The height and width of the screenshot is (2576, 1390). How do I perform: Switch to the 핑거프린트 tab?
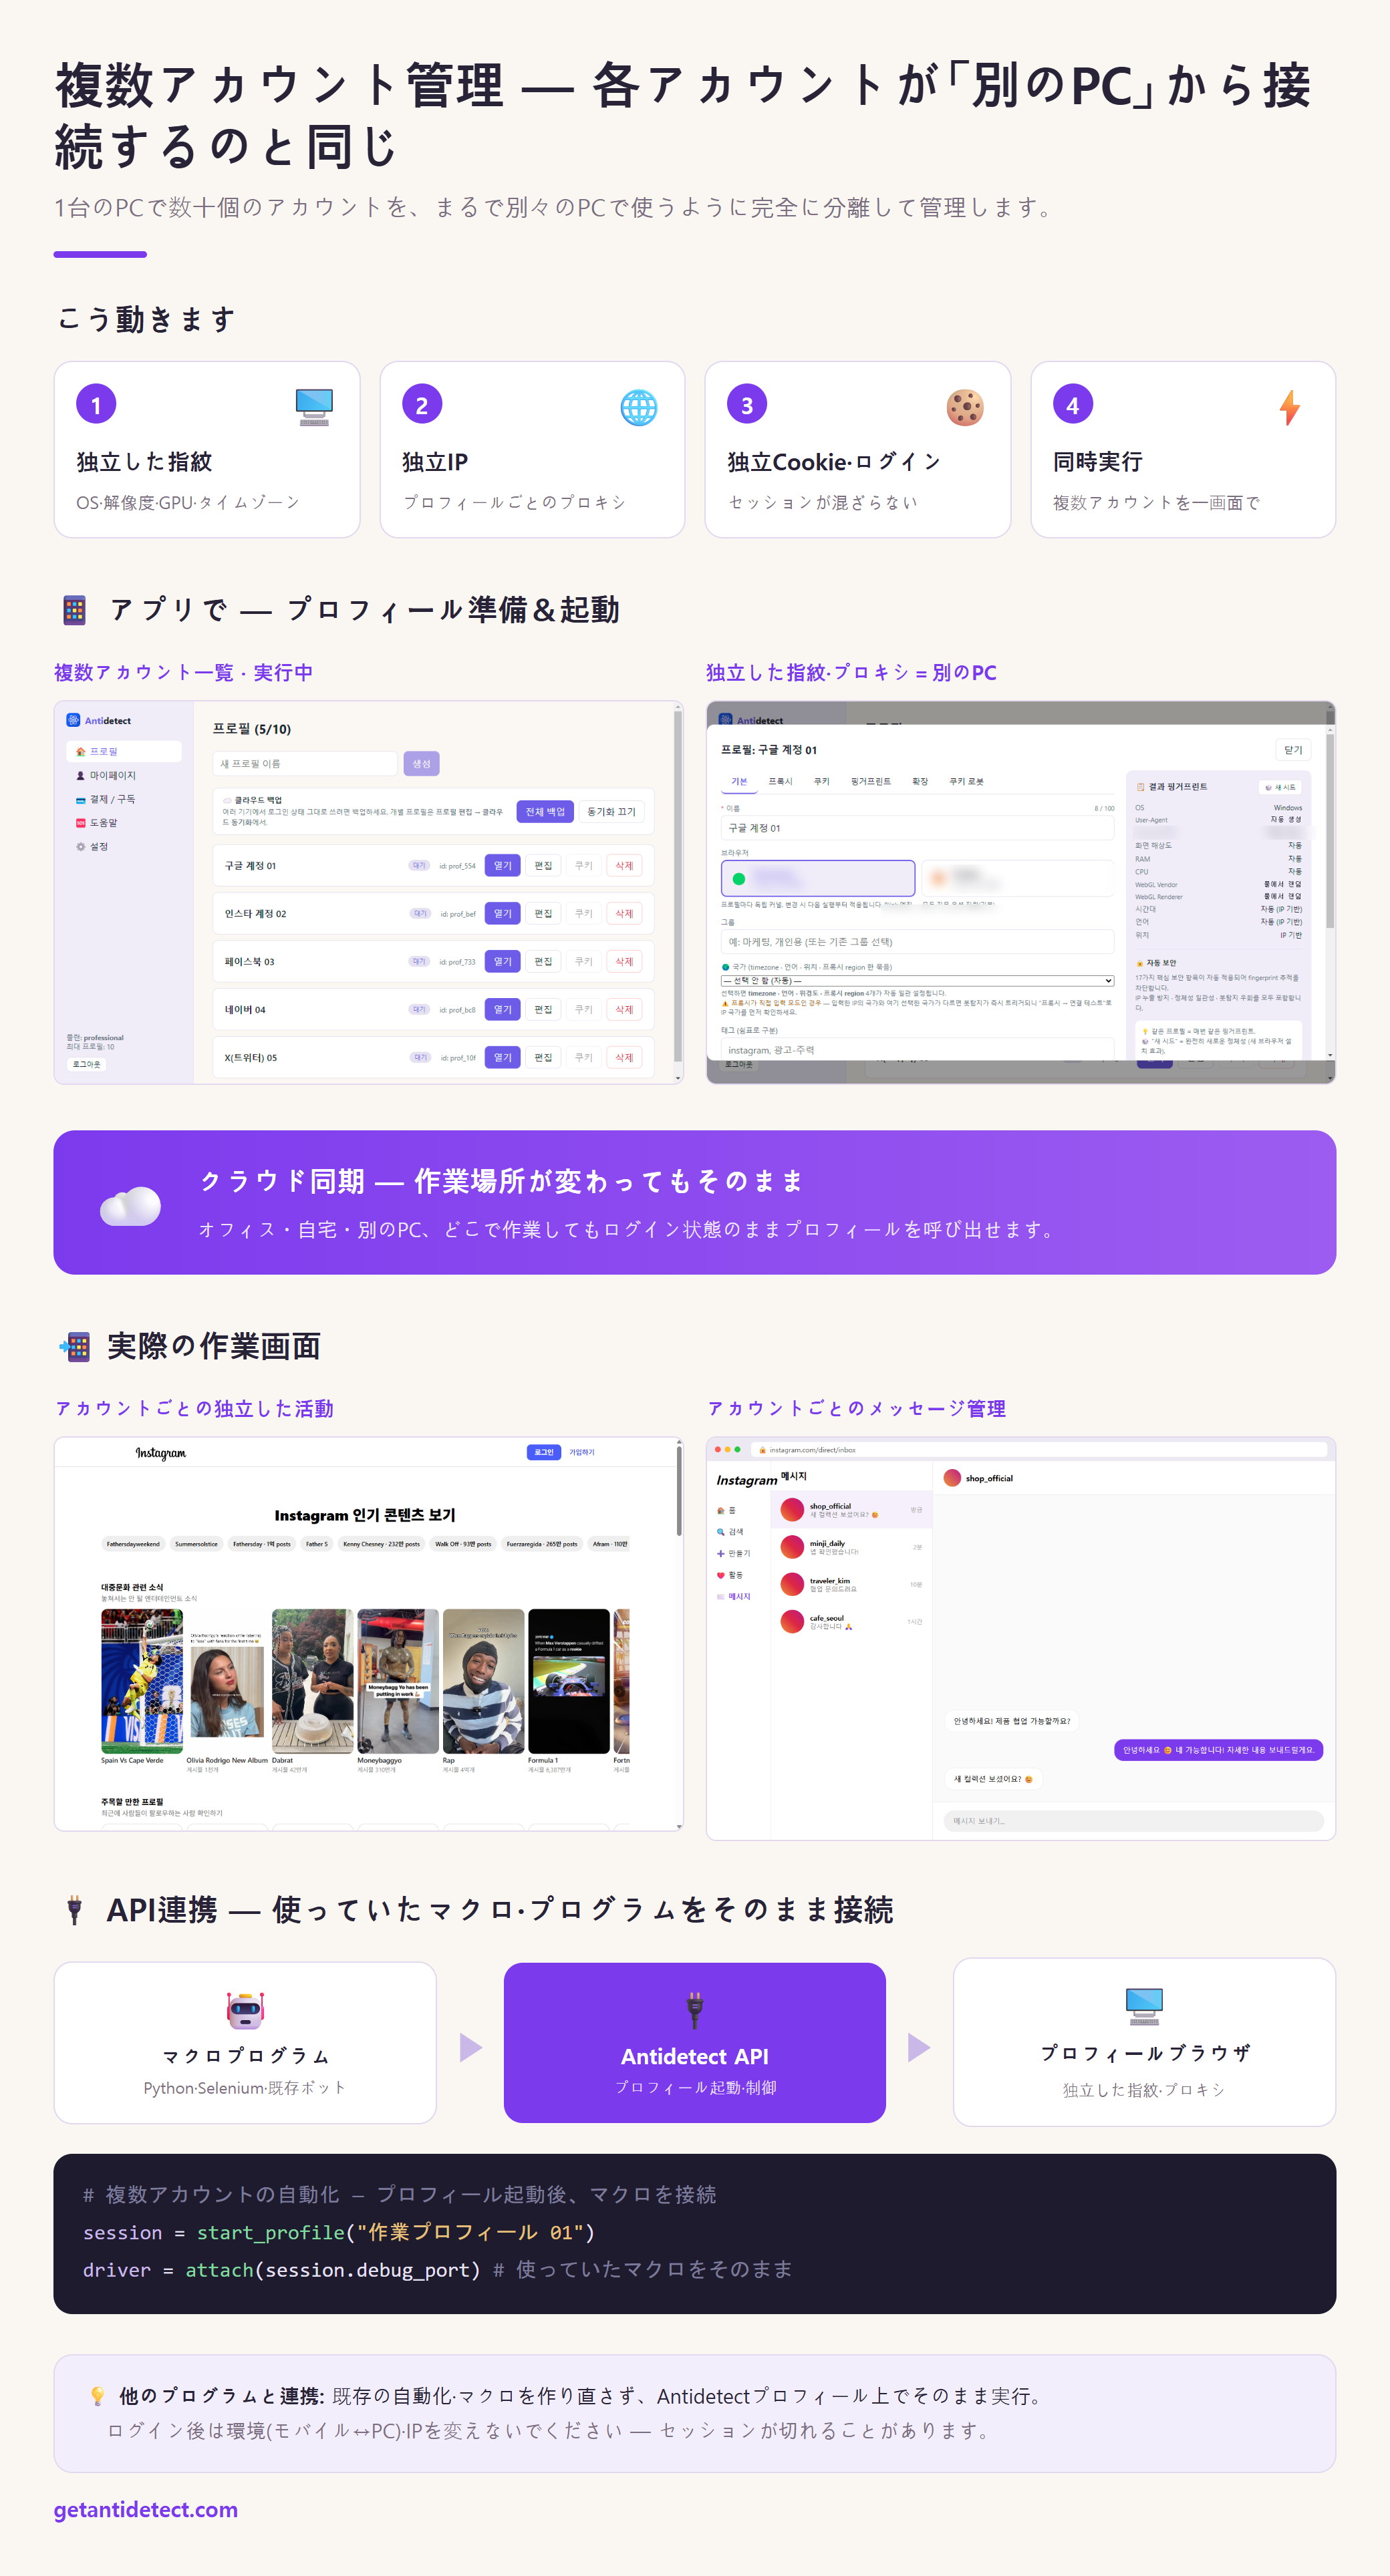click(x=871, y=781)
